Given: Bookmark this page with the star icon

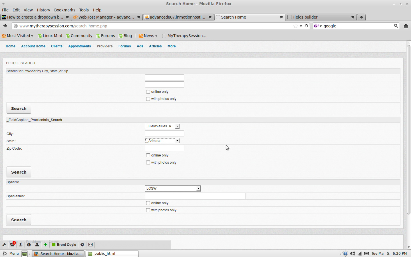Looking at the screenshot, I should coord(296,26).
